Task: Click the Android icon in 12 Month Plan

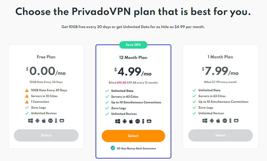Action: (x=125, y=121)
